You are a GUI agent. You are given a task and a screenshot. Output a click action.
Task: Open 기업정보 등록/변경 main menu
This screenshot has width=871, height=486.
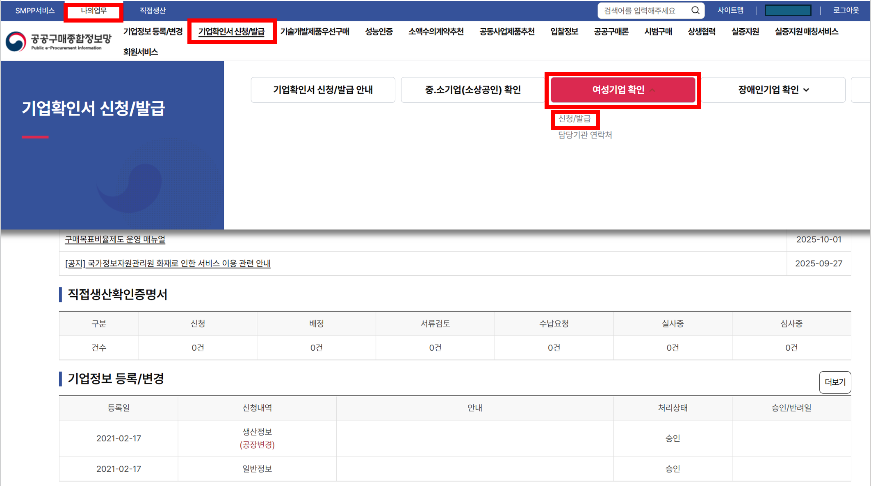pyautogui.click(x=153, y=32)
